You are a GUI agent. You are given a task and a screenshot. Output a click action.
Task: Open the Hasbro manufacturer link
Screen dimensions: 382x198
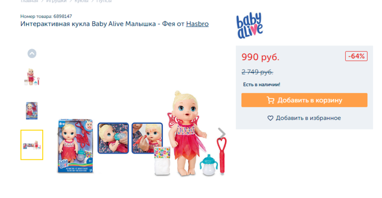tap(197, 24)
